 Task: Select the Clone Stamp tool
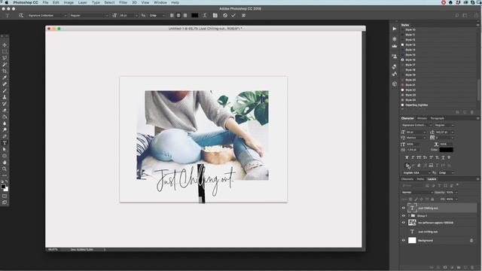click(5, 97)
